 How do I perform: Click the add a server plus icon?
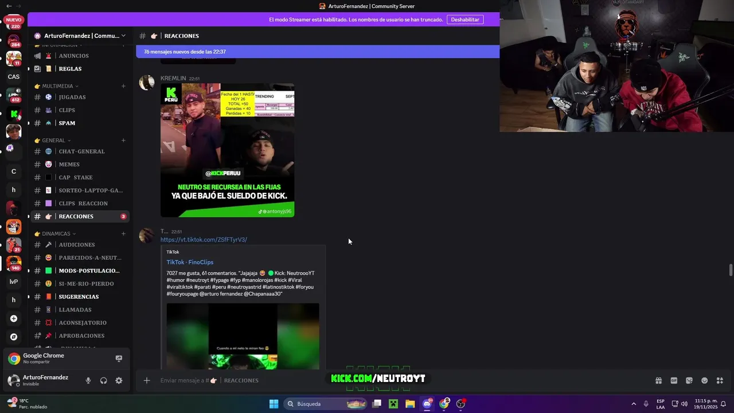14,318
